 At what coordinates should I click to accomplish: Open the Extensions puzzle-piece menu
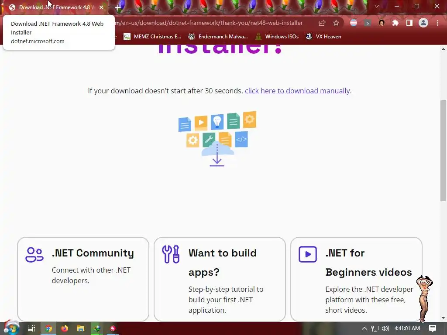tap(395, 23)
